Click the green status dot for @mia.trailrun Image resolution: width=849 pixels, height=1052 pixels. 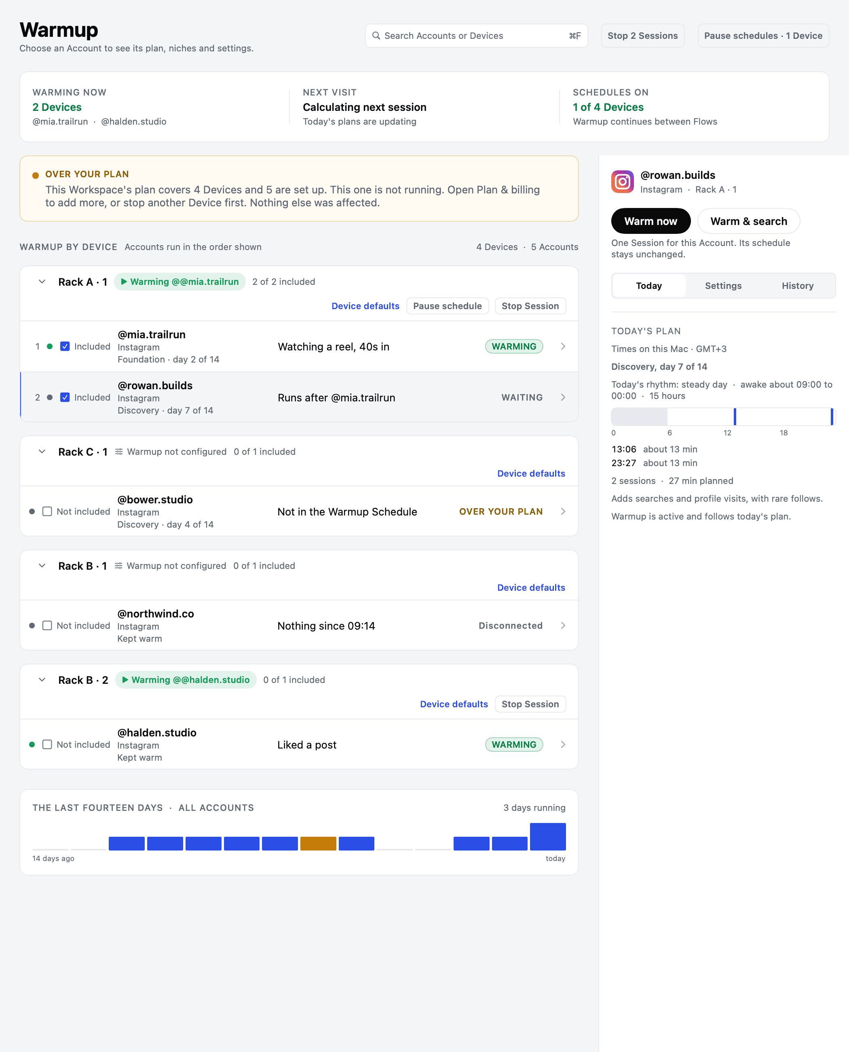pos(49,346)
